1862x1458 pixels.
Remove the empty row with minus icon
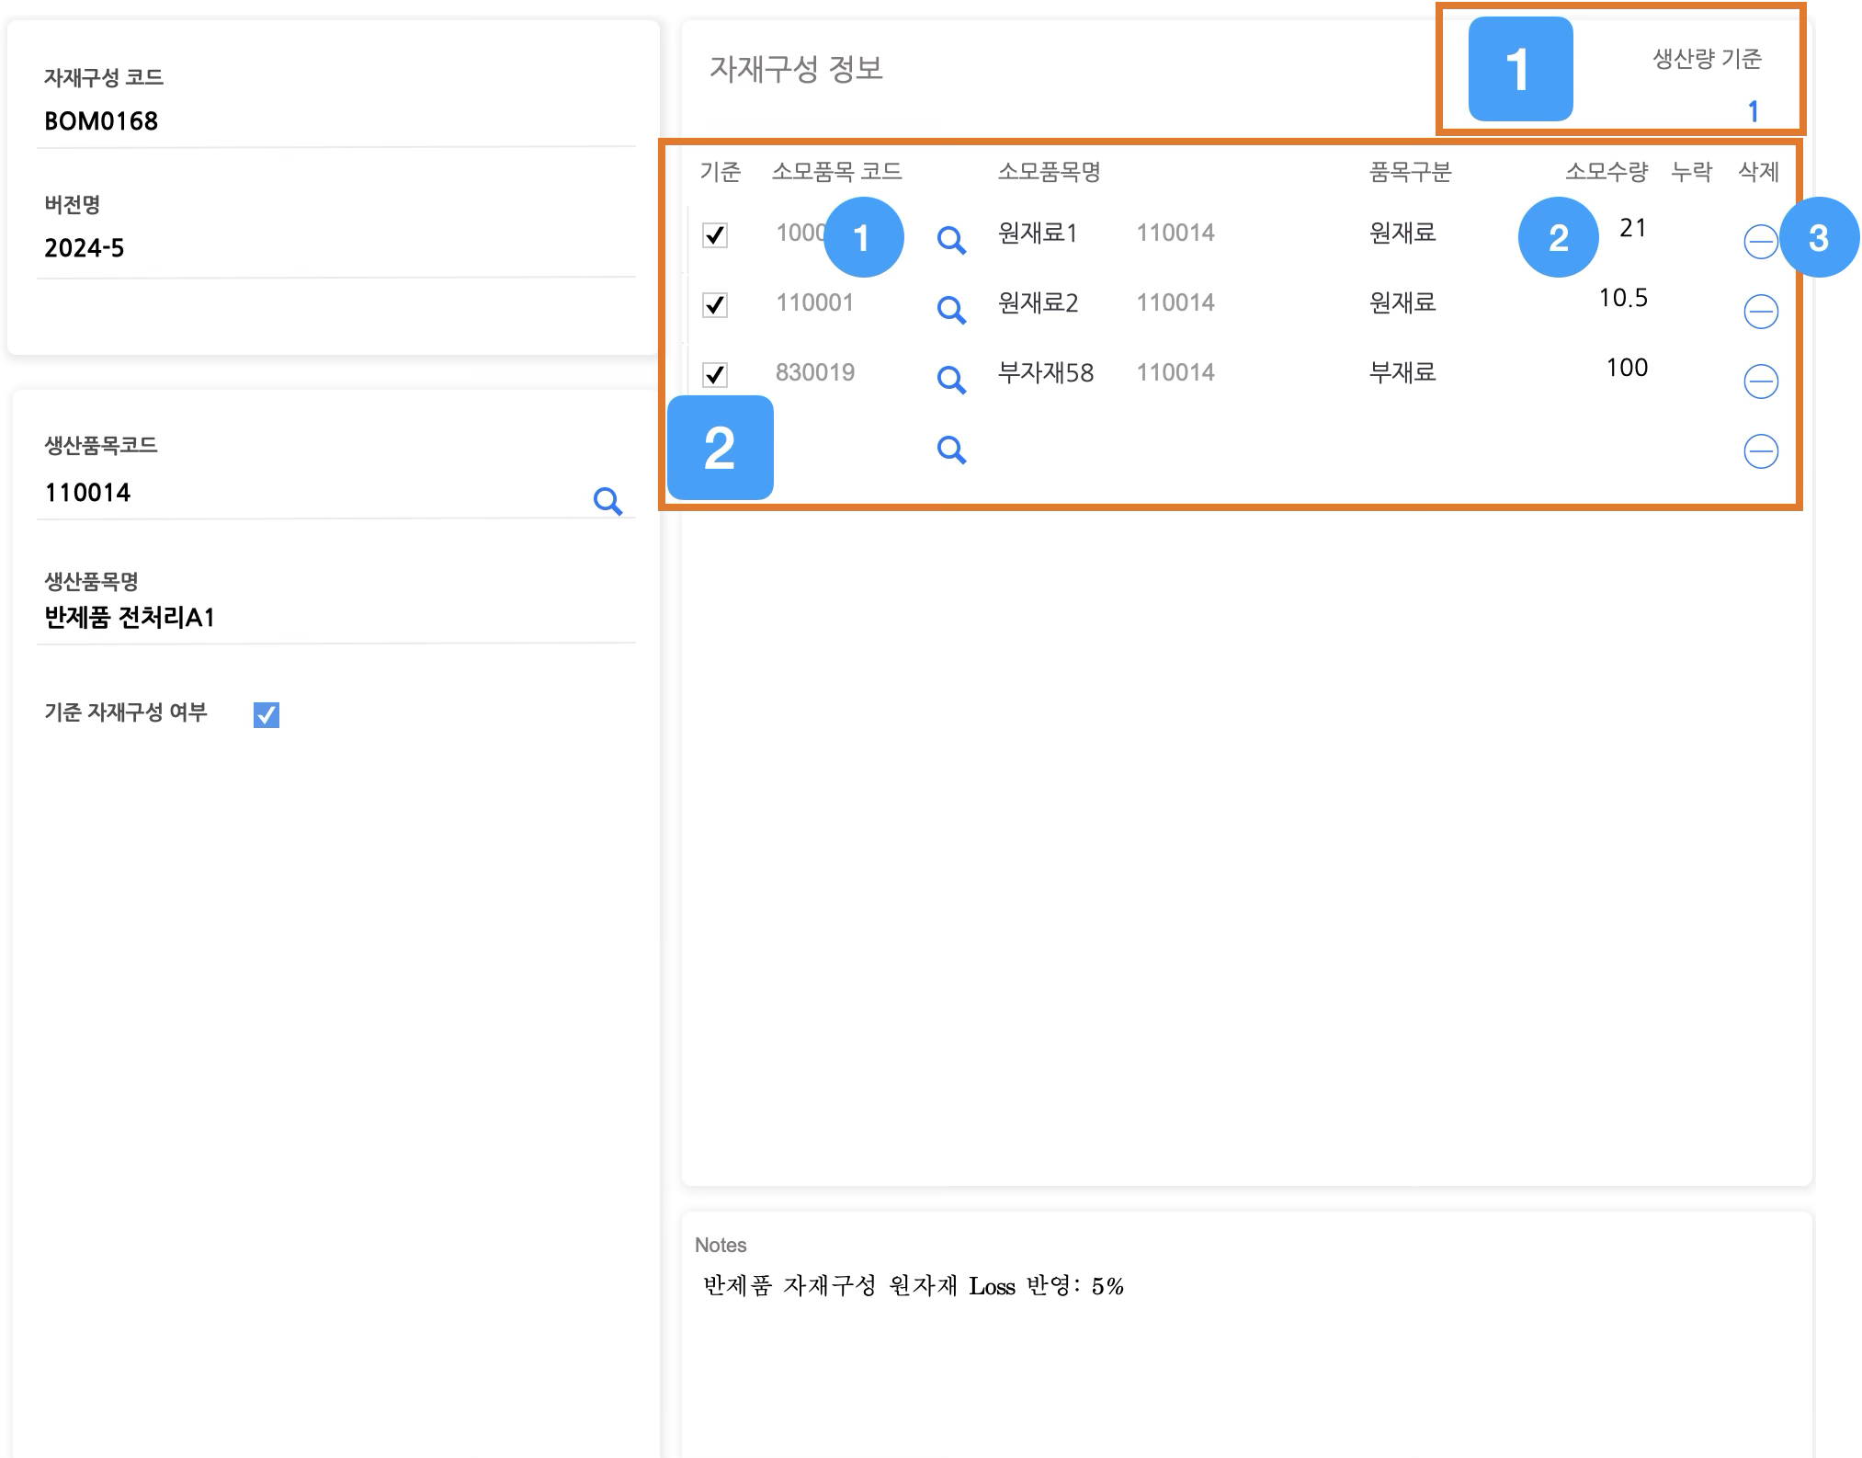(1760, 451)
